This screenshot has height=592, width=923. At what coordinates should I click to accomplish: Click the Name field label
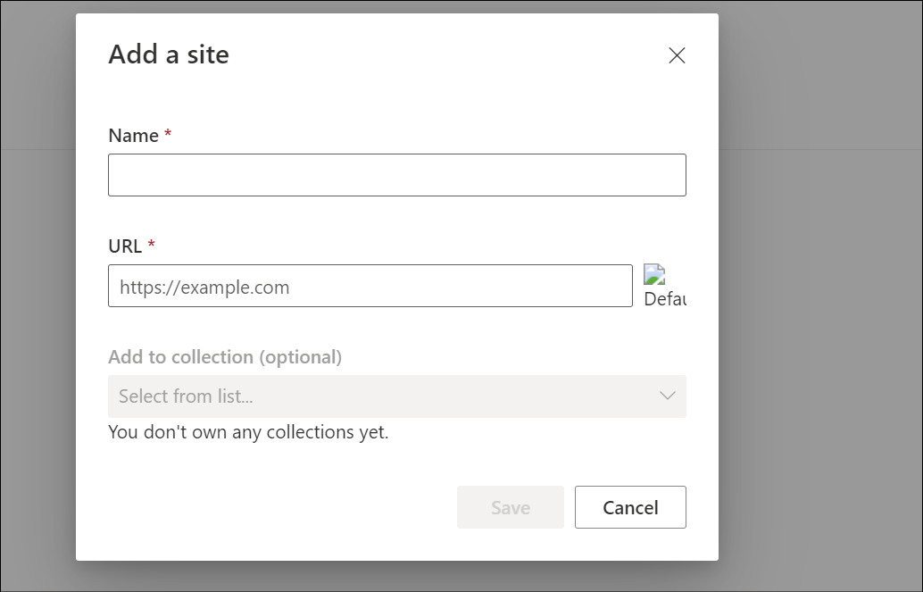coord(133,136)
